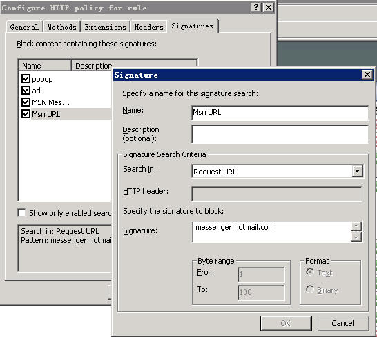This screenshot has width=377, height=337.
Task: Click the Signature text box
Action: (x=271, y=232)
